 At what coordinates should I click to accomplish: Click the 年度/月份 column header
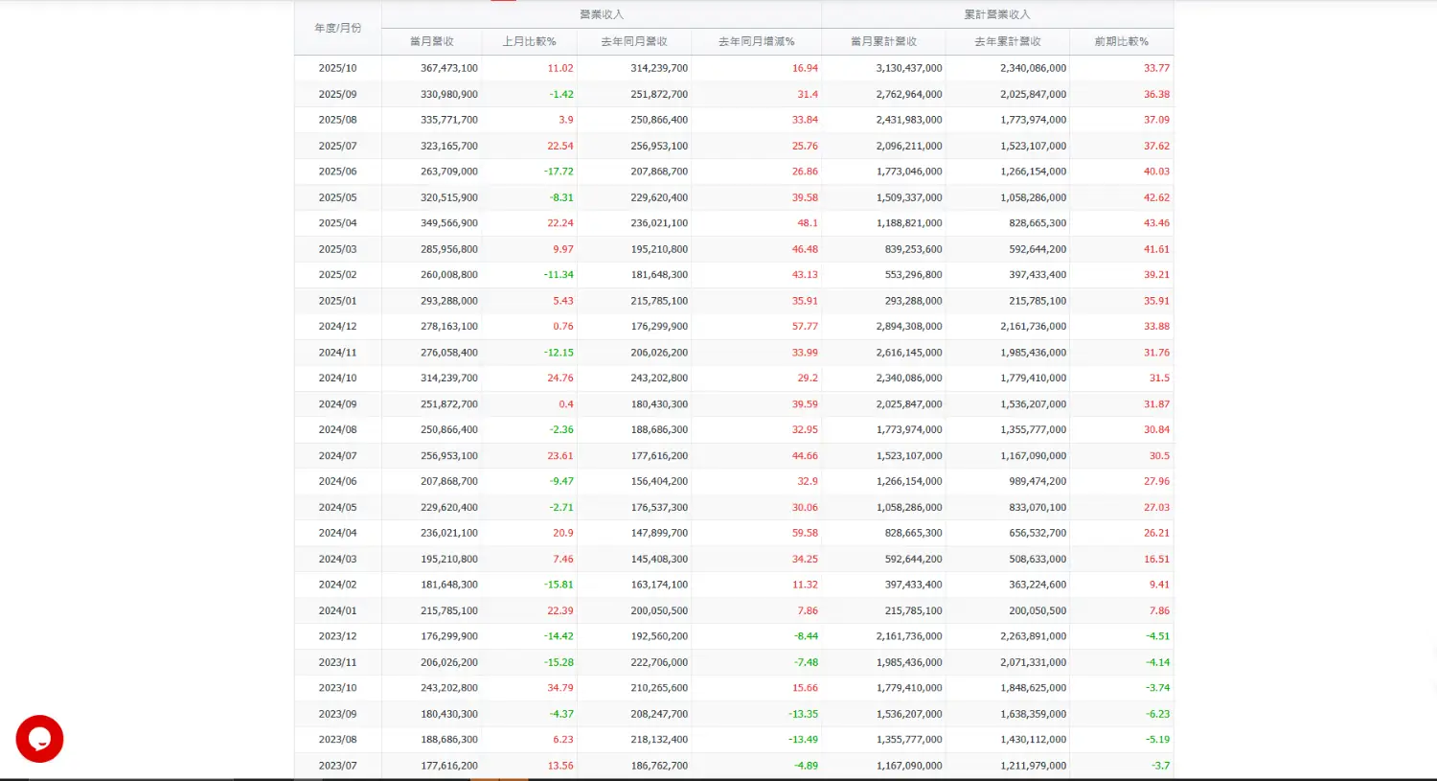click(x=337, y=28)
